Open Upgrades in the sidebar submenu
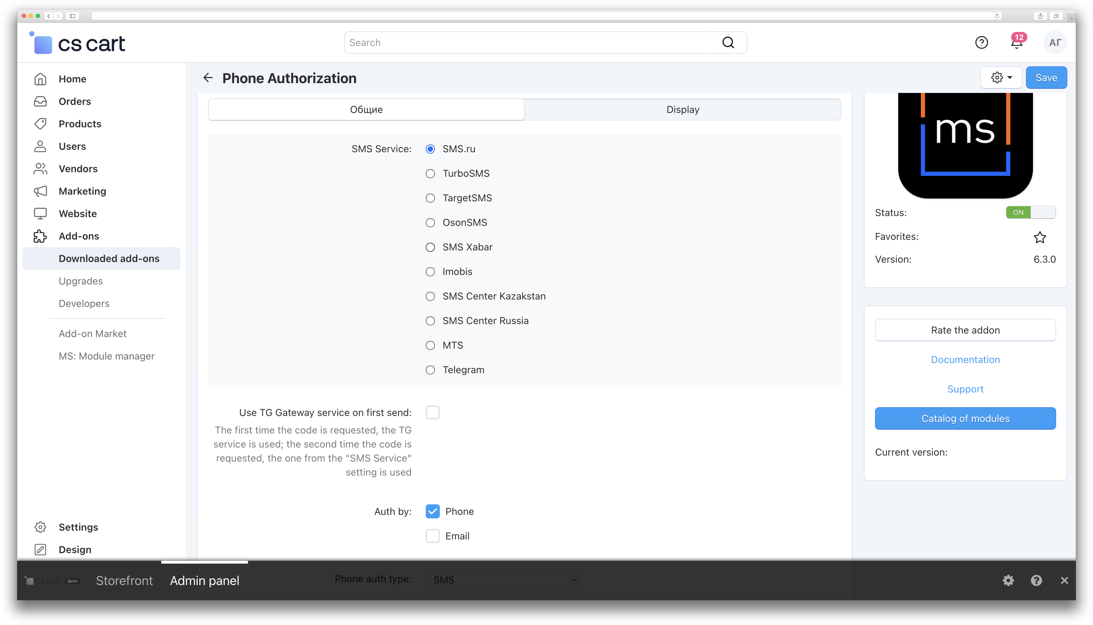Viewport: 1093px width, 625px height. 81,281
